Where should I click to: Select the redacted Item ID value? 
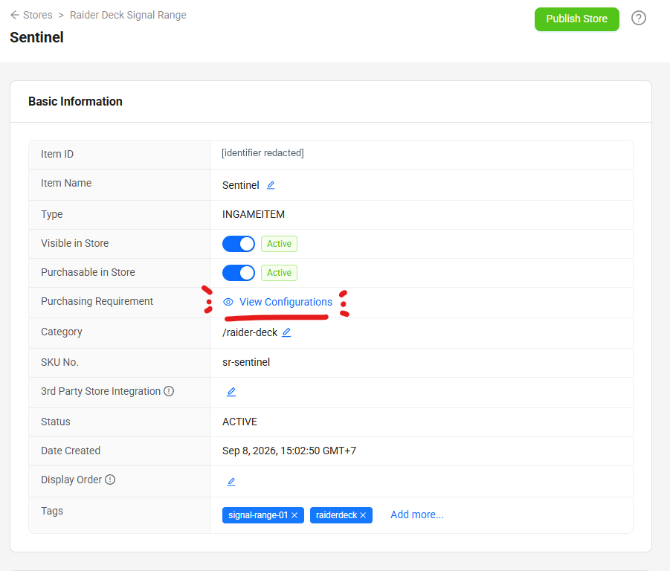pos(262,153)
